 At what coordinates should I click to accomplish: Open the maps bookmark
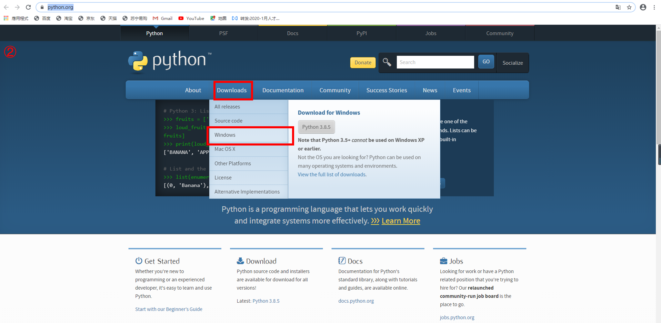point(218,18)
